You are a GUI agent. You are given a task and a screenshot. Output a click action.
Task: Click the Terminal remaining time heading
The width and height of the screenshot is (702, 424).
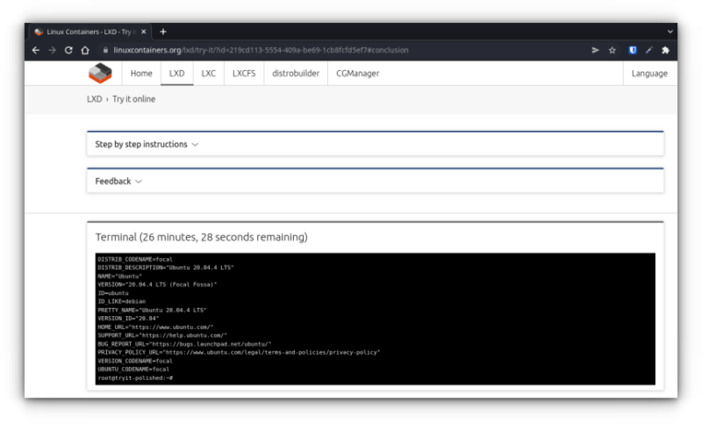point(202,237)
